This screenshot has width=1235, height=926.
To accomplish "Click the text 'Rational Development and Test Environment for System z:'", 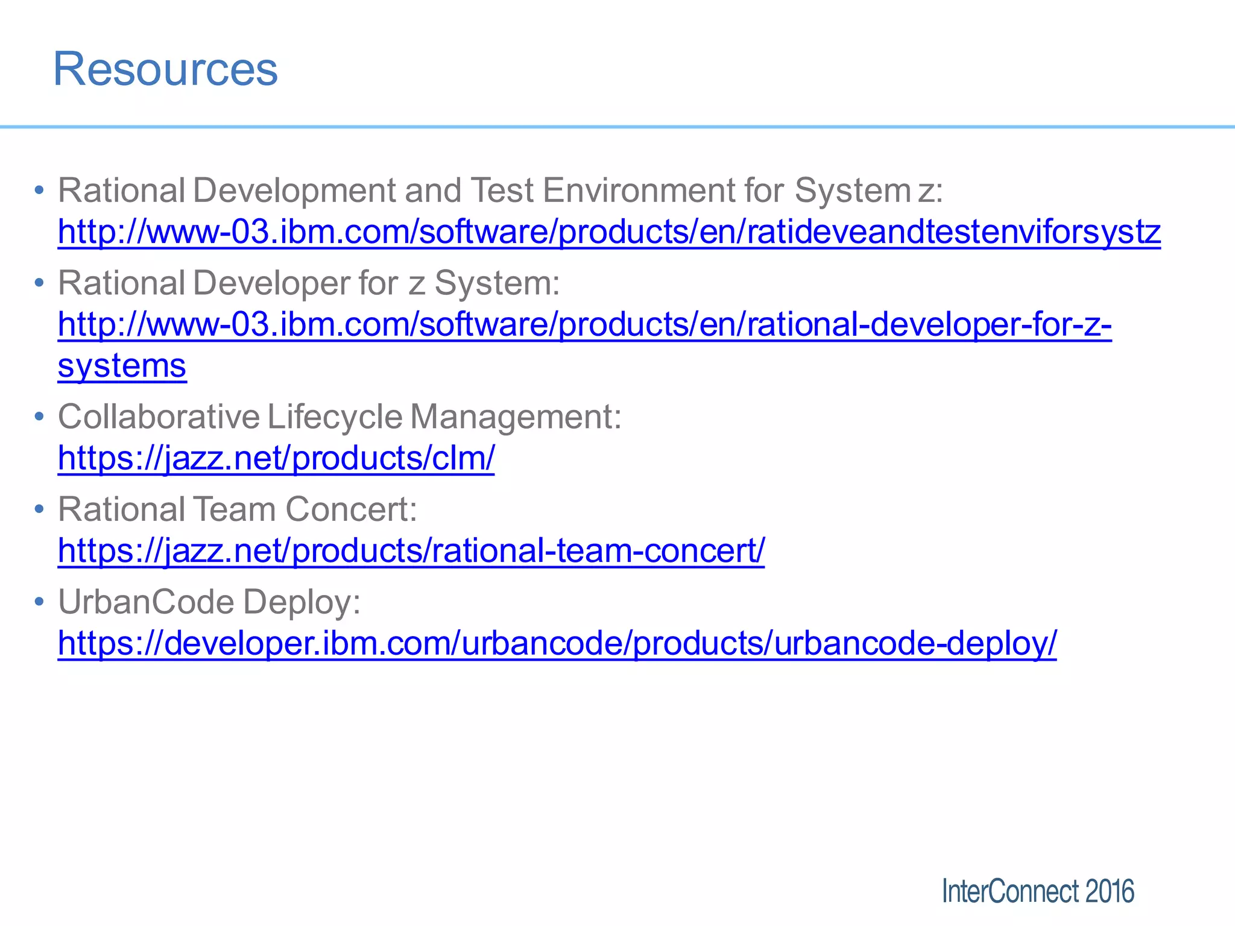I will click(501, 191).
